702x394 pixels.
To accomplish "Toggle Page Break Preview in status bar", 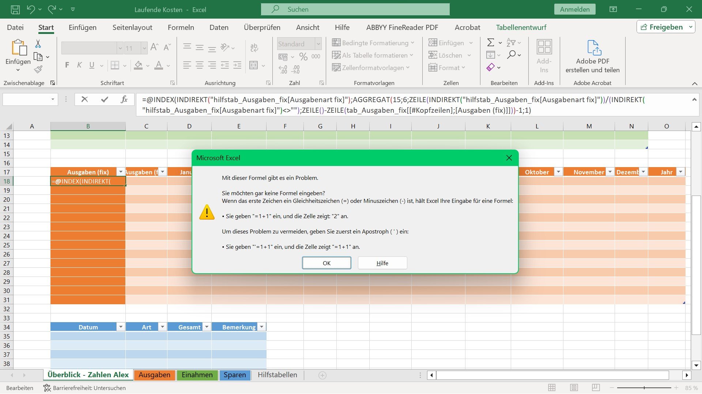I will tap(596, 388).
